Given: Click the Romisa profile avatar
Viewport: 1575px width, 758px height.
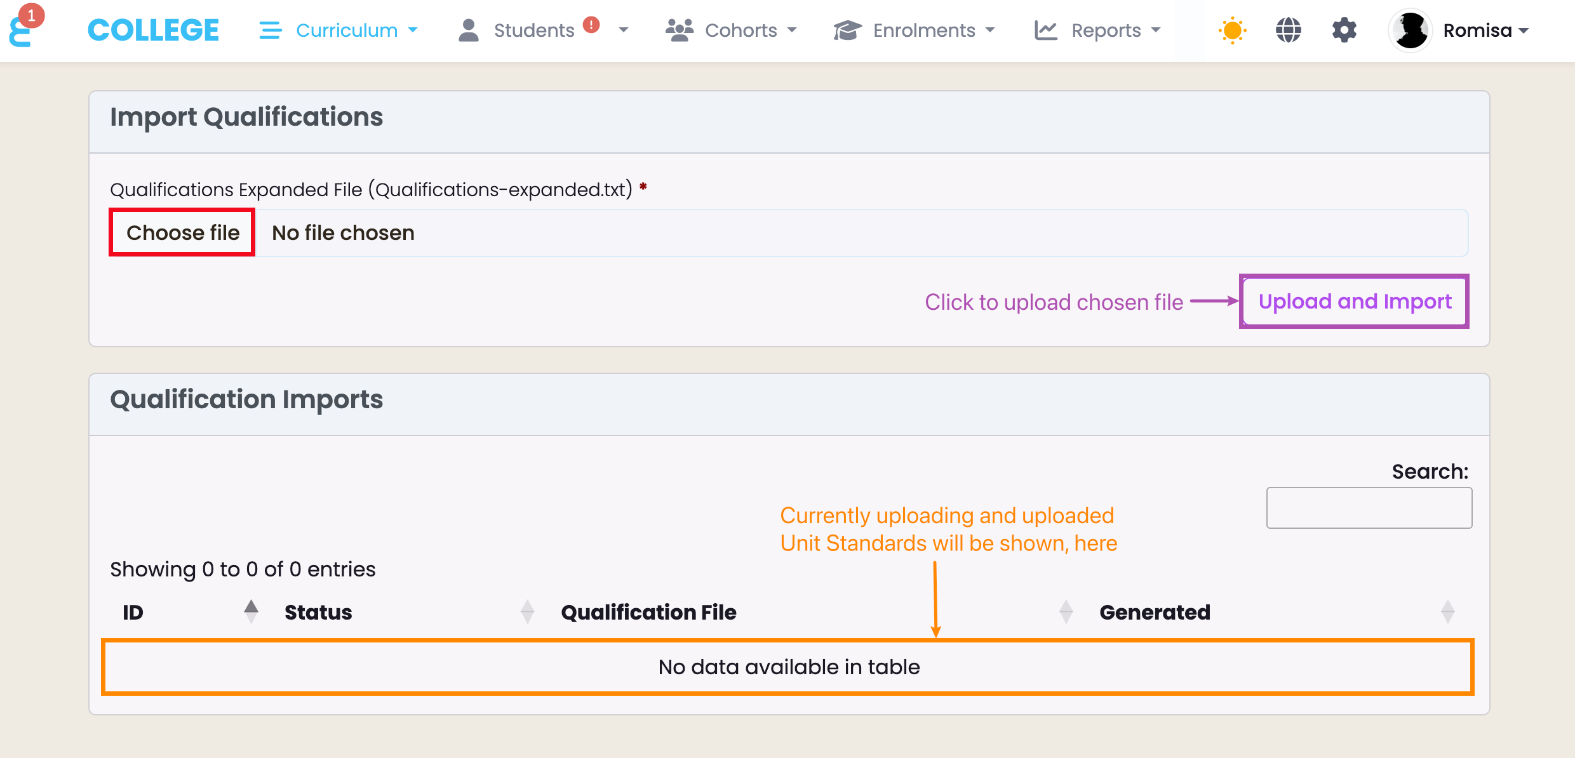Looking at the screenshot, I should (1410, 30).
